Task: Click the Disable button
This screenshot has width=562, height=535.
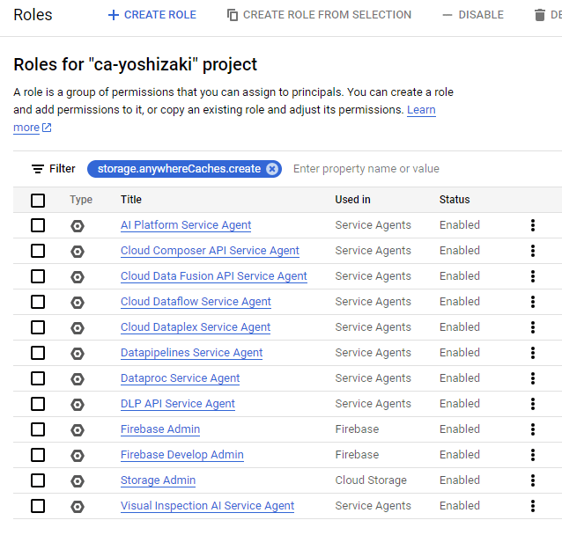Action: click(473, 15)
